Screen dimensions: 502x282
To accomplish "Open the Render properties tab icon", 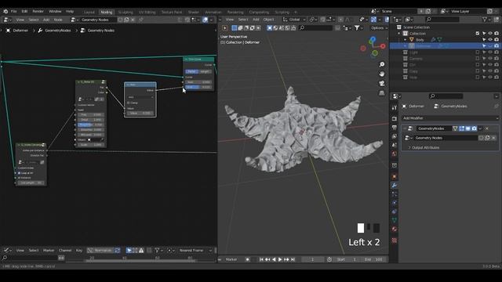I will click(395, 118).
